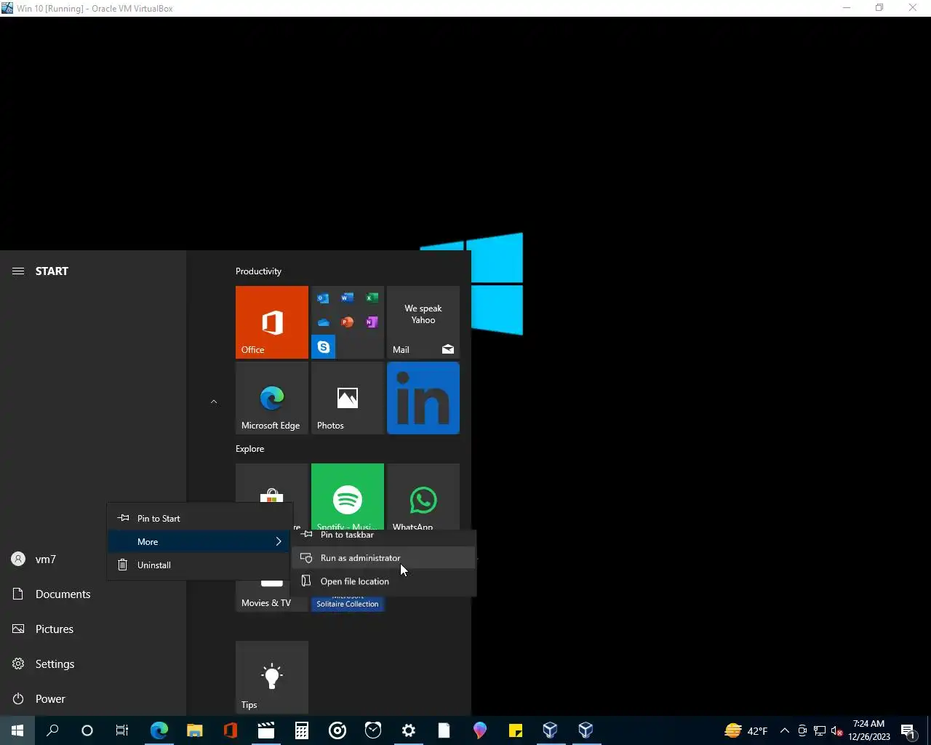
Task: Open File Explorer from the taskbar
Action: coord(195,730)
